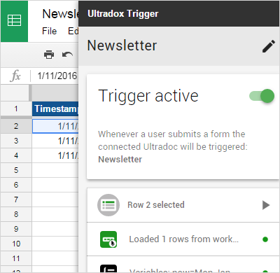
Task: Click the undo arrow icon
Action: (68, 55)
